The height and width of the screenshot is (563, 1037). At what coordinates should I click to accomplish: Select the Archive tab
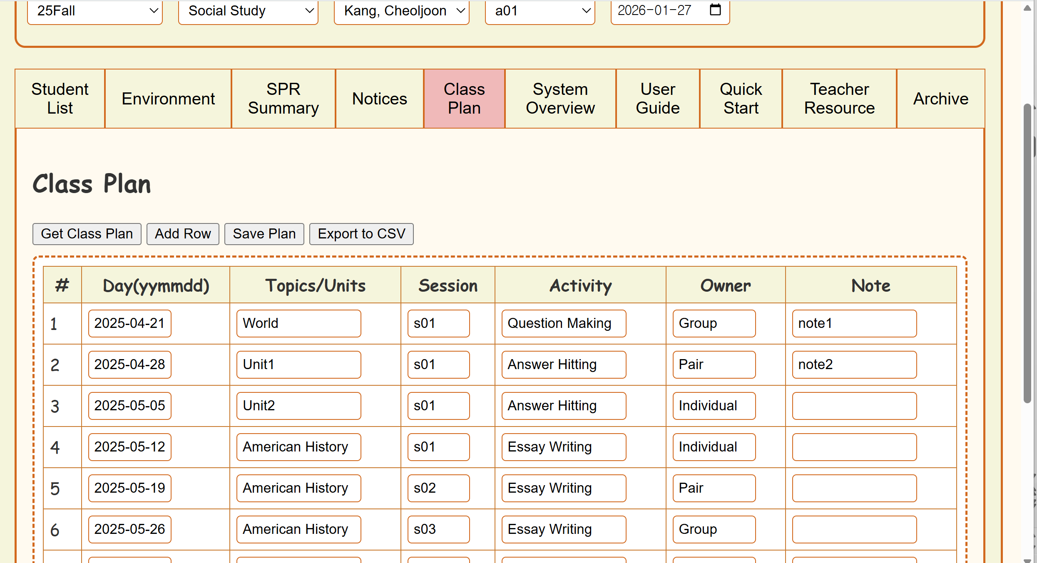click(940, 99)
